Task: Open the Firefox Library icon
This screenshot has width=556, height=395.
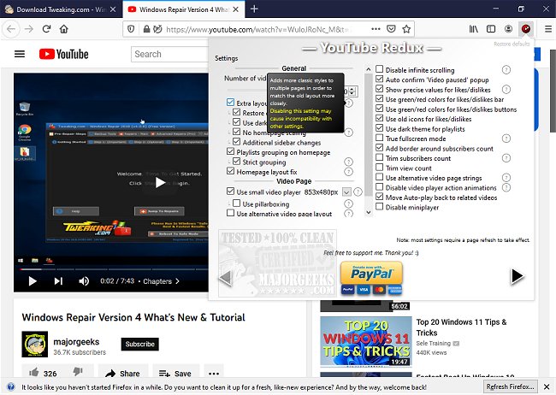Action: (474, 29)
